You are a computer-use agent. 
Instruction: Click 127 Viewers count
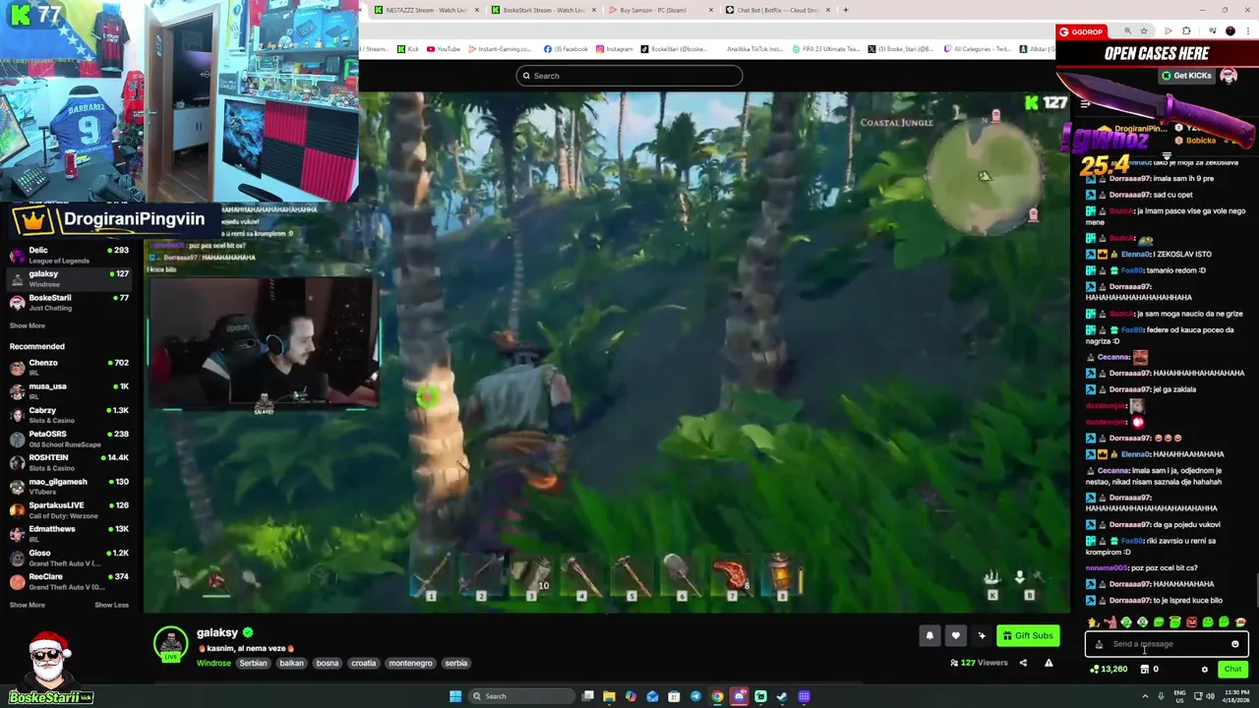coord(979,663)
